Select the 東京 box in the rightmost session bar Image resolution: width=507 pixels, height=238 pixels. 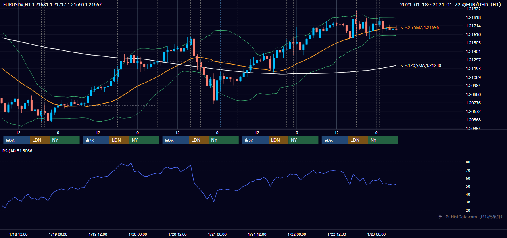point(335,140)
